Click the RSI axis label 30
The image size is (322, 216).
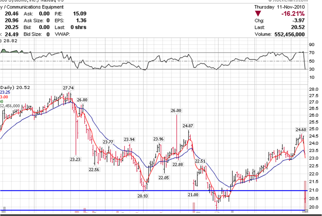(312, 69)
